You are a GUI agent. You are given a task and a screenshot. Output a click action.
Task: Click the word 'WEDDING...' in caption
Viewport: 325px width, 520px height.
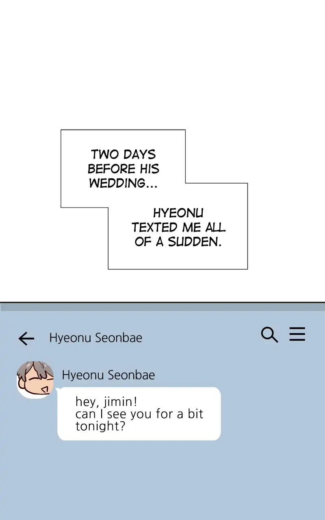(x=123, y=183)
